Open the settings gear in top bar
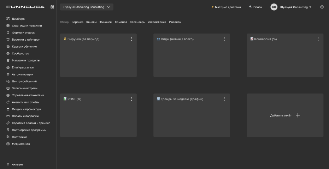The image size is (329, 169). point(322,7)
